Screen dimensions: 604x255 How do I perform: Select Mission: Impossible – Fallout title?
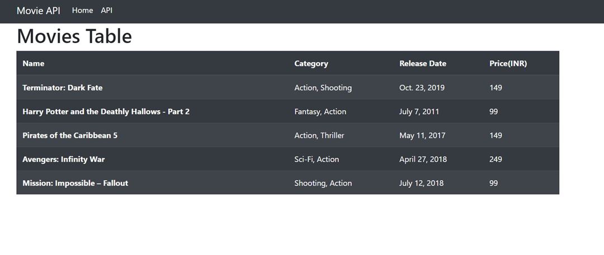[x=75, y=183]
